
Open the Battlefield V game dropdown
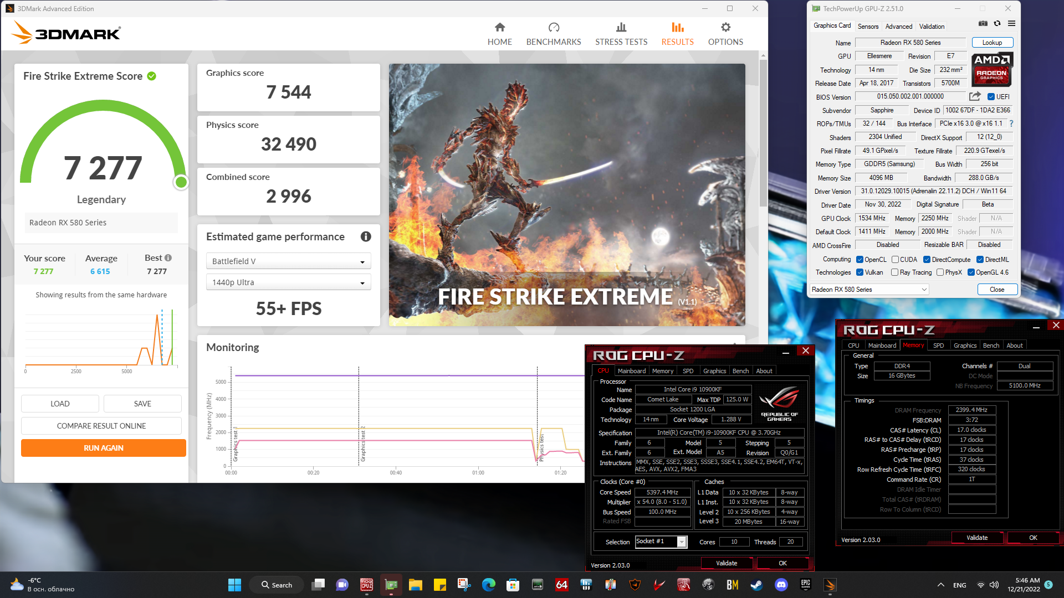click(288, 261)
